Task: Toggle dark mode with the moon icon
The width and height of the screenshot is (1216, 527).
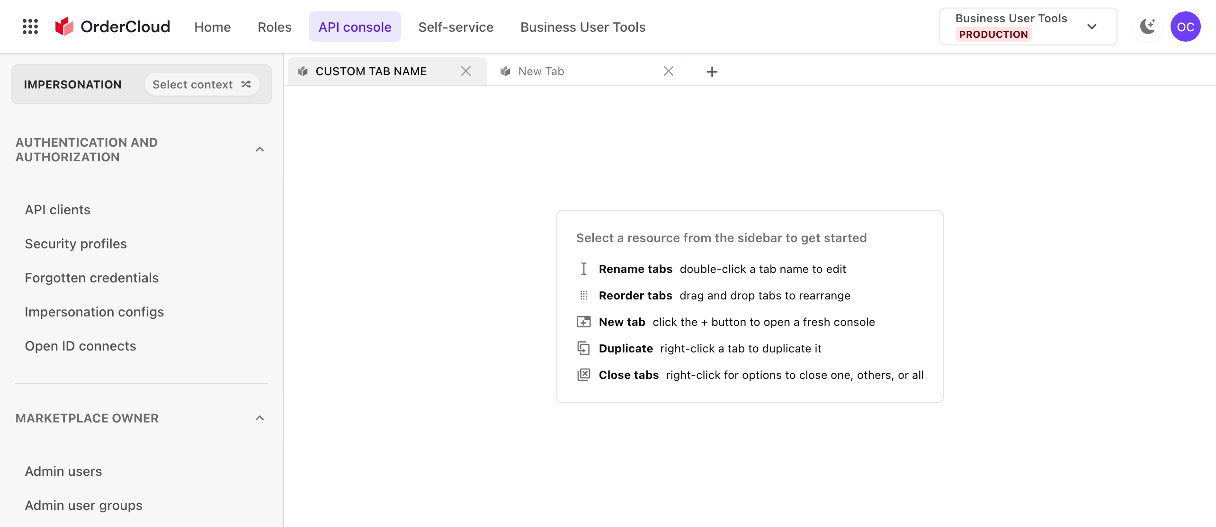Action: point(1147,26)
